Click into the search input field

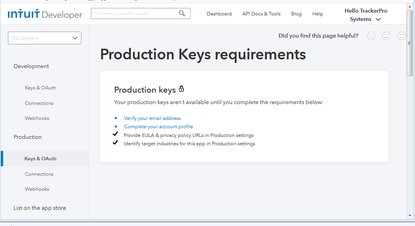point(134,13)
